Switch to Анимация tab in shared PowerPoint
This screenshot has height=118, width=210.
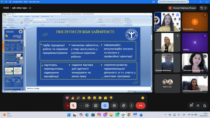click(x=27, y=16)
